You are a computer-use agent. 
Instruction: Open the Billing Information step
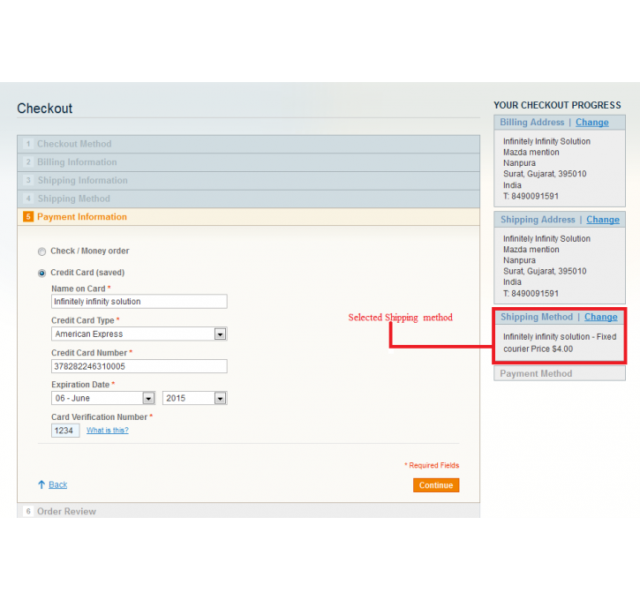pos(77,162)
